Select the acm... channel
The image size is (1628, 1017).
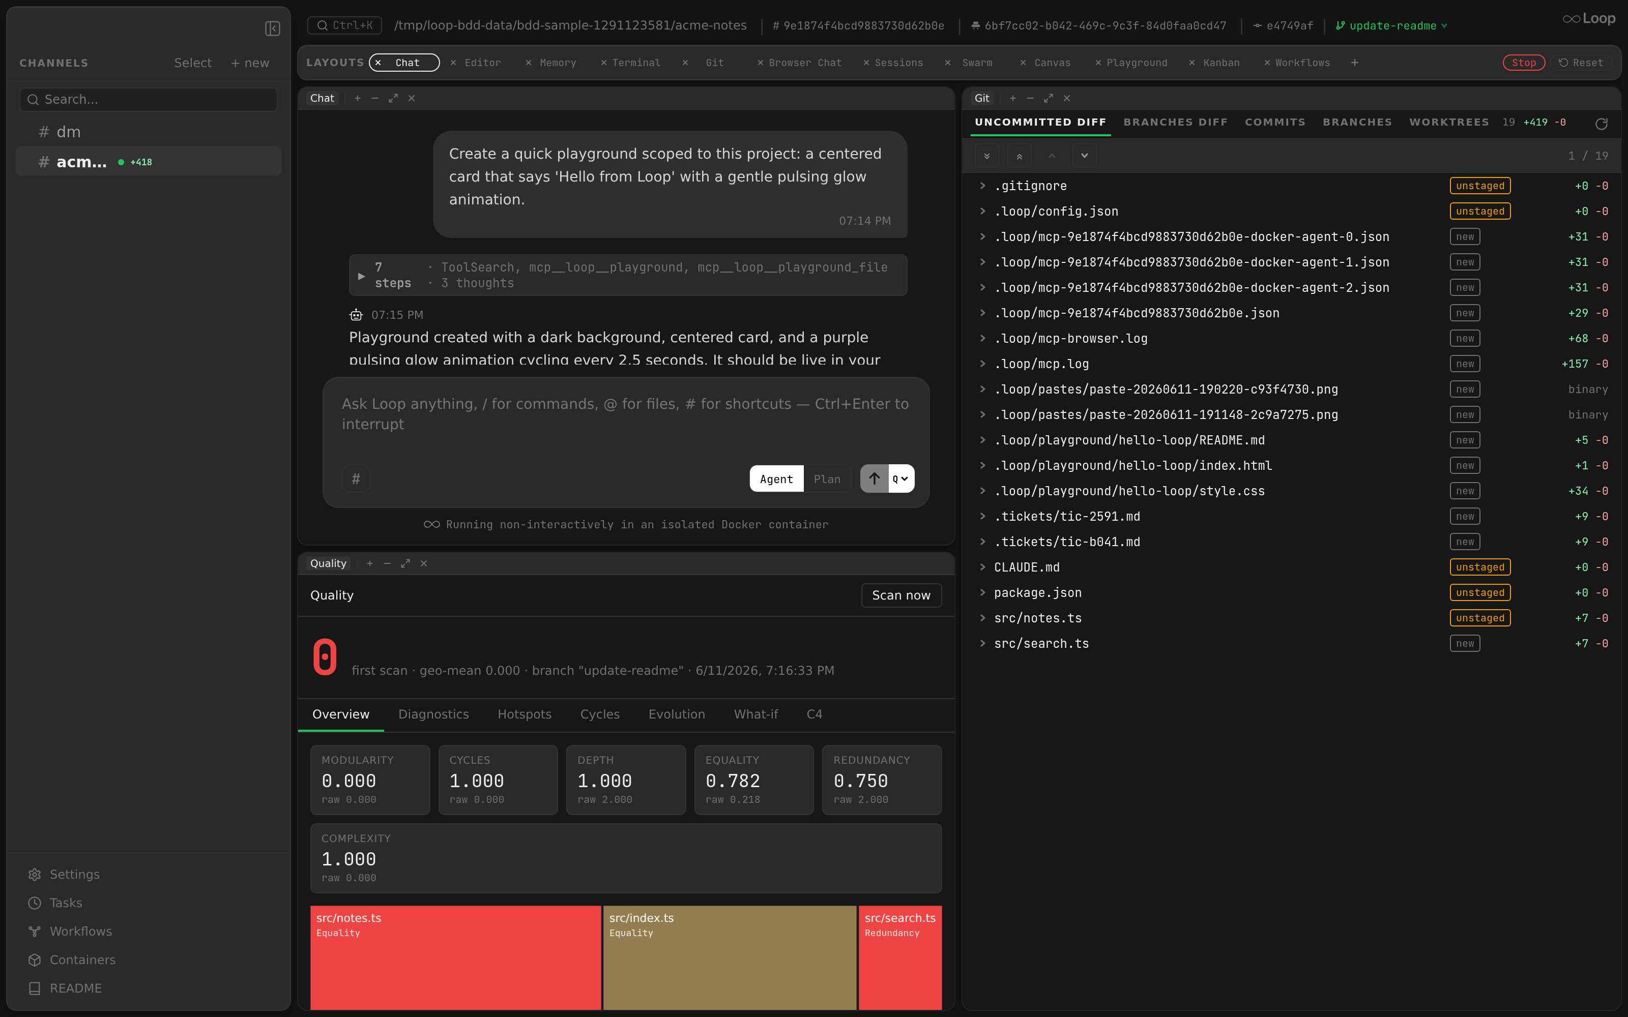pos(149,161)
